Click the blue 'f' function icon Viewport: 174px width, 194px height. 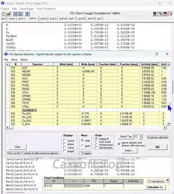point(27,14)
